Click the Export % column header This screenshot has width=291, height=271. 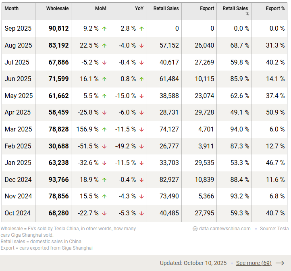(x=275, y=8)
